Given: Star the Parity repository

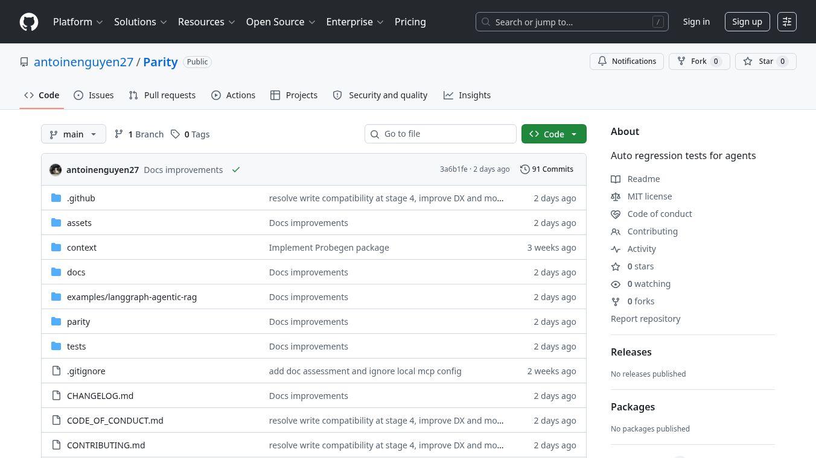Looking at the screenshot, I should [759, 61].
